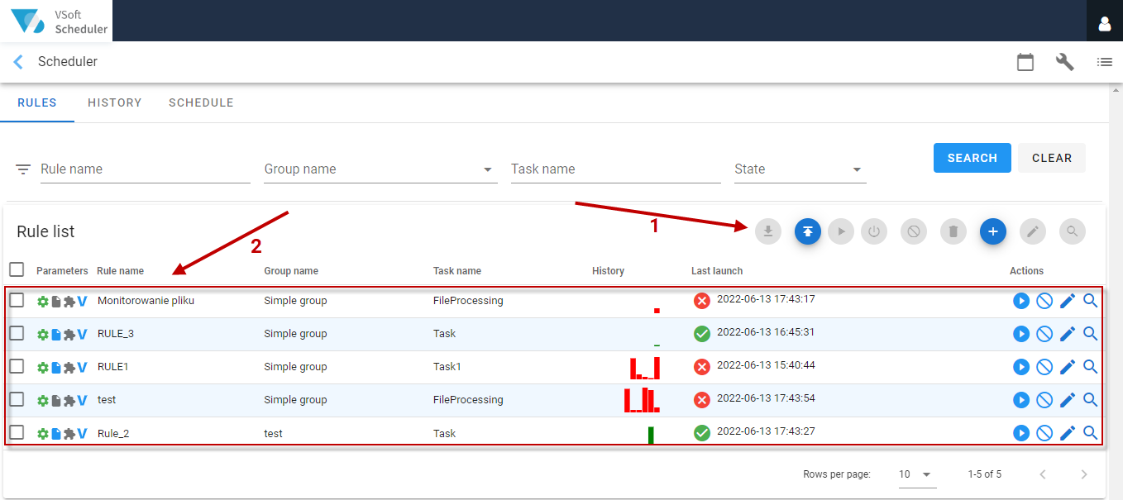View details of RULE_3

point(1091,334)
